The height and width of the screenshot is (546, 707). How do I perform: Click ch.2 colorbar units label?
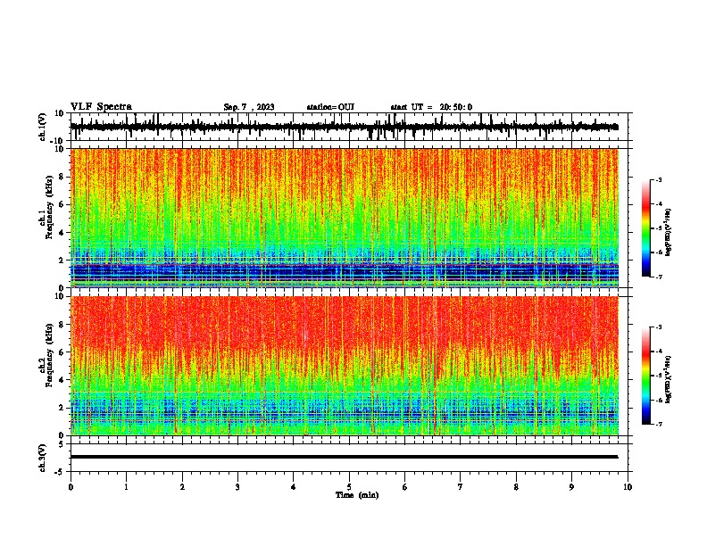tap(669, 379)
